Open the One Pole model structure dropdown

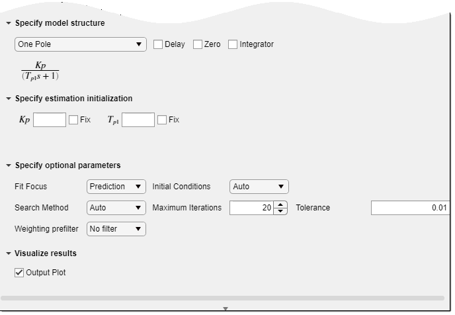pos(80,44)
